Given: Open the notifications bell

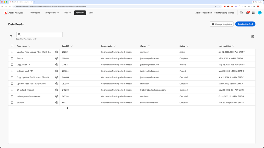Looking at the screenshot, I should coord(247,13).
